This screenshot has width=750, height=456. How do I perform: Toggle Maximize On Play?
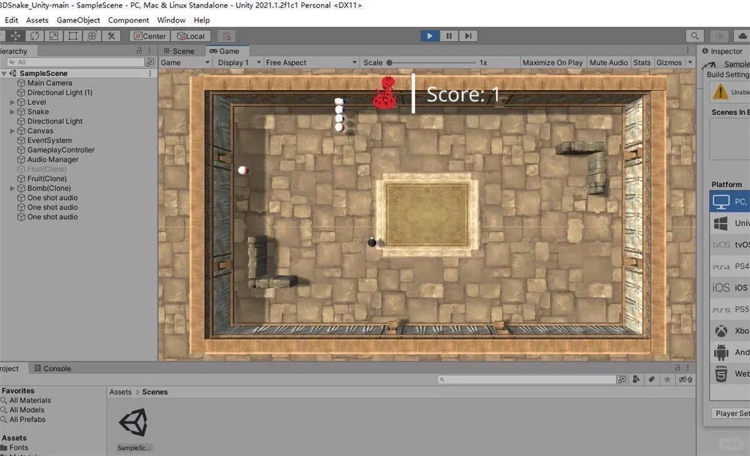click(552, 62)
